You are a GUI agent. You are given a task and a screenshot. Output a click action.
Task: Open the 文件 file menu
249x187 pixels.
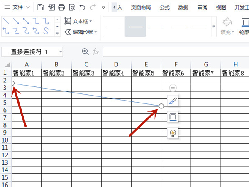point(17,7)
